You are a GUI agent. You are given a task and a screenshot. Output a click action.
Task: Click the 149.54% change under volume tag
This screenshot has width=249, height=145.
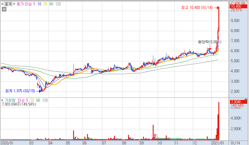pos(237,105)
